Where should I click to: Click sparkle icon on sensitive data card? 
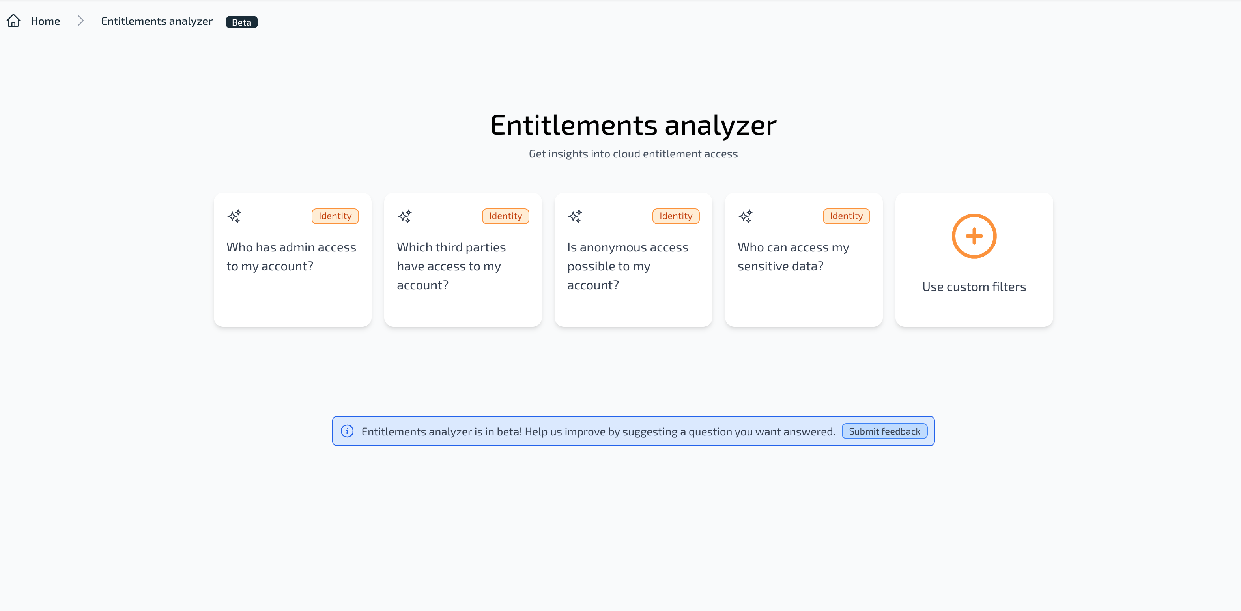point(745,216)
